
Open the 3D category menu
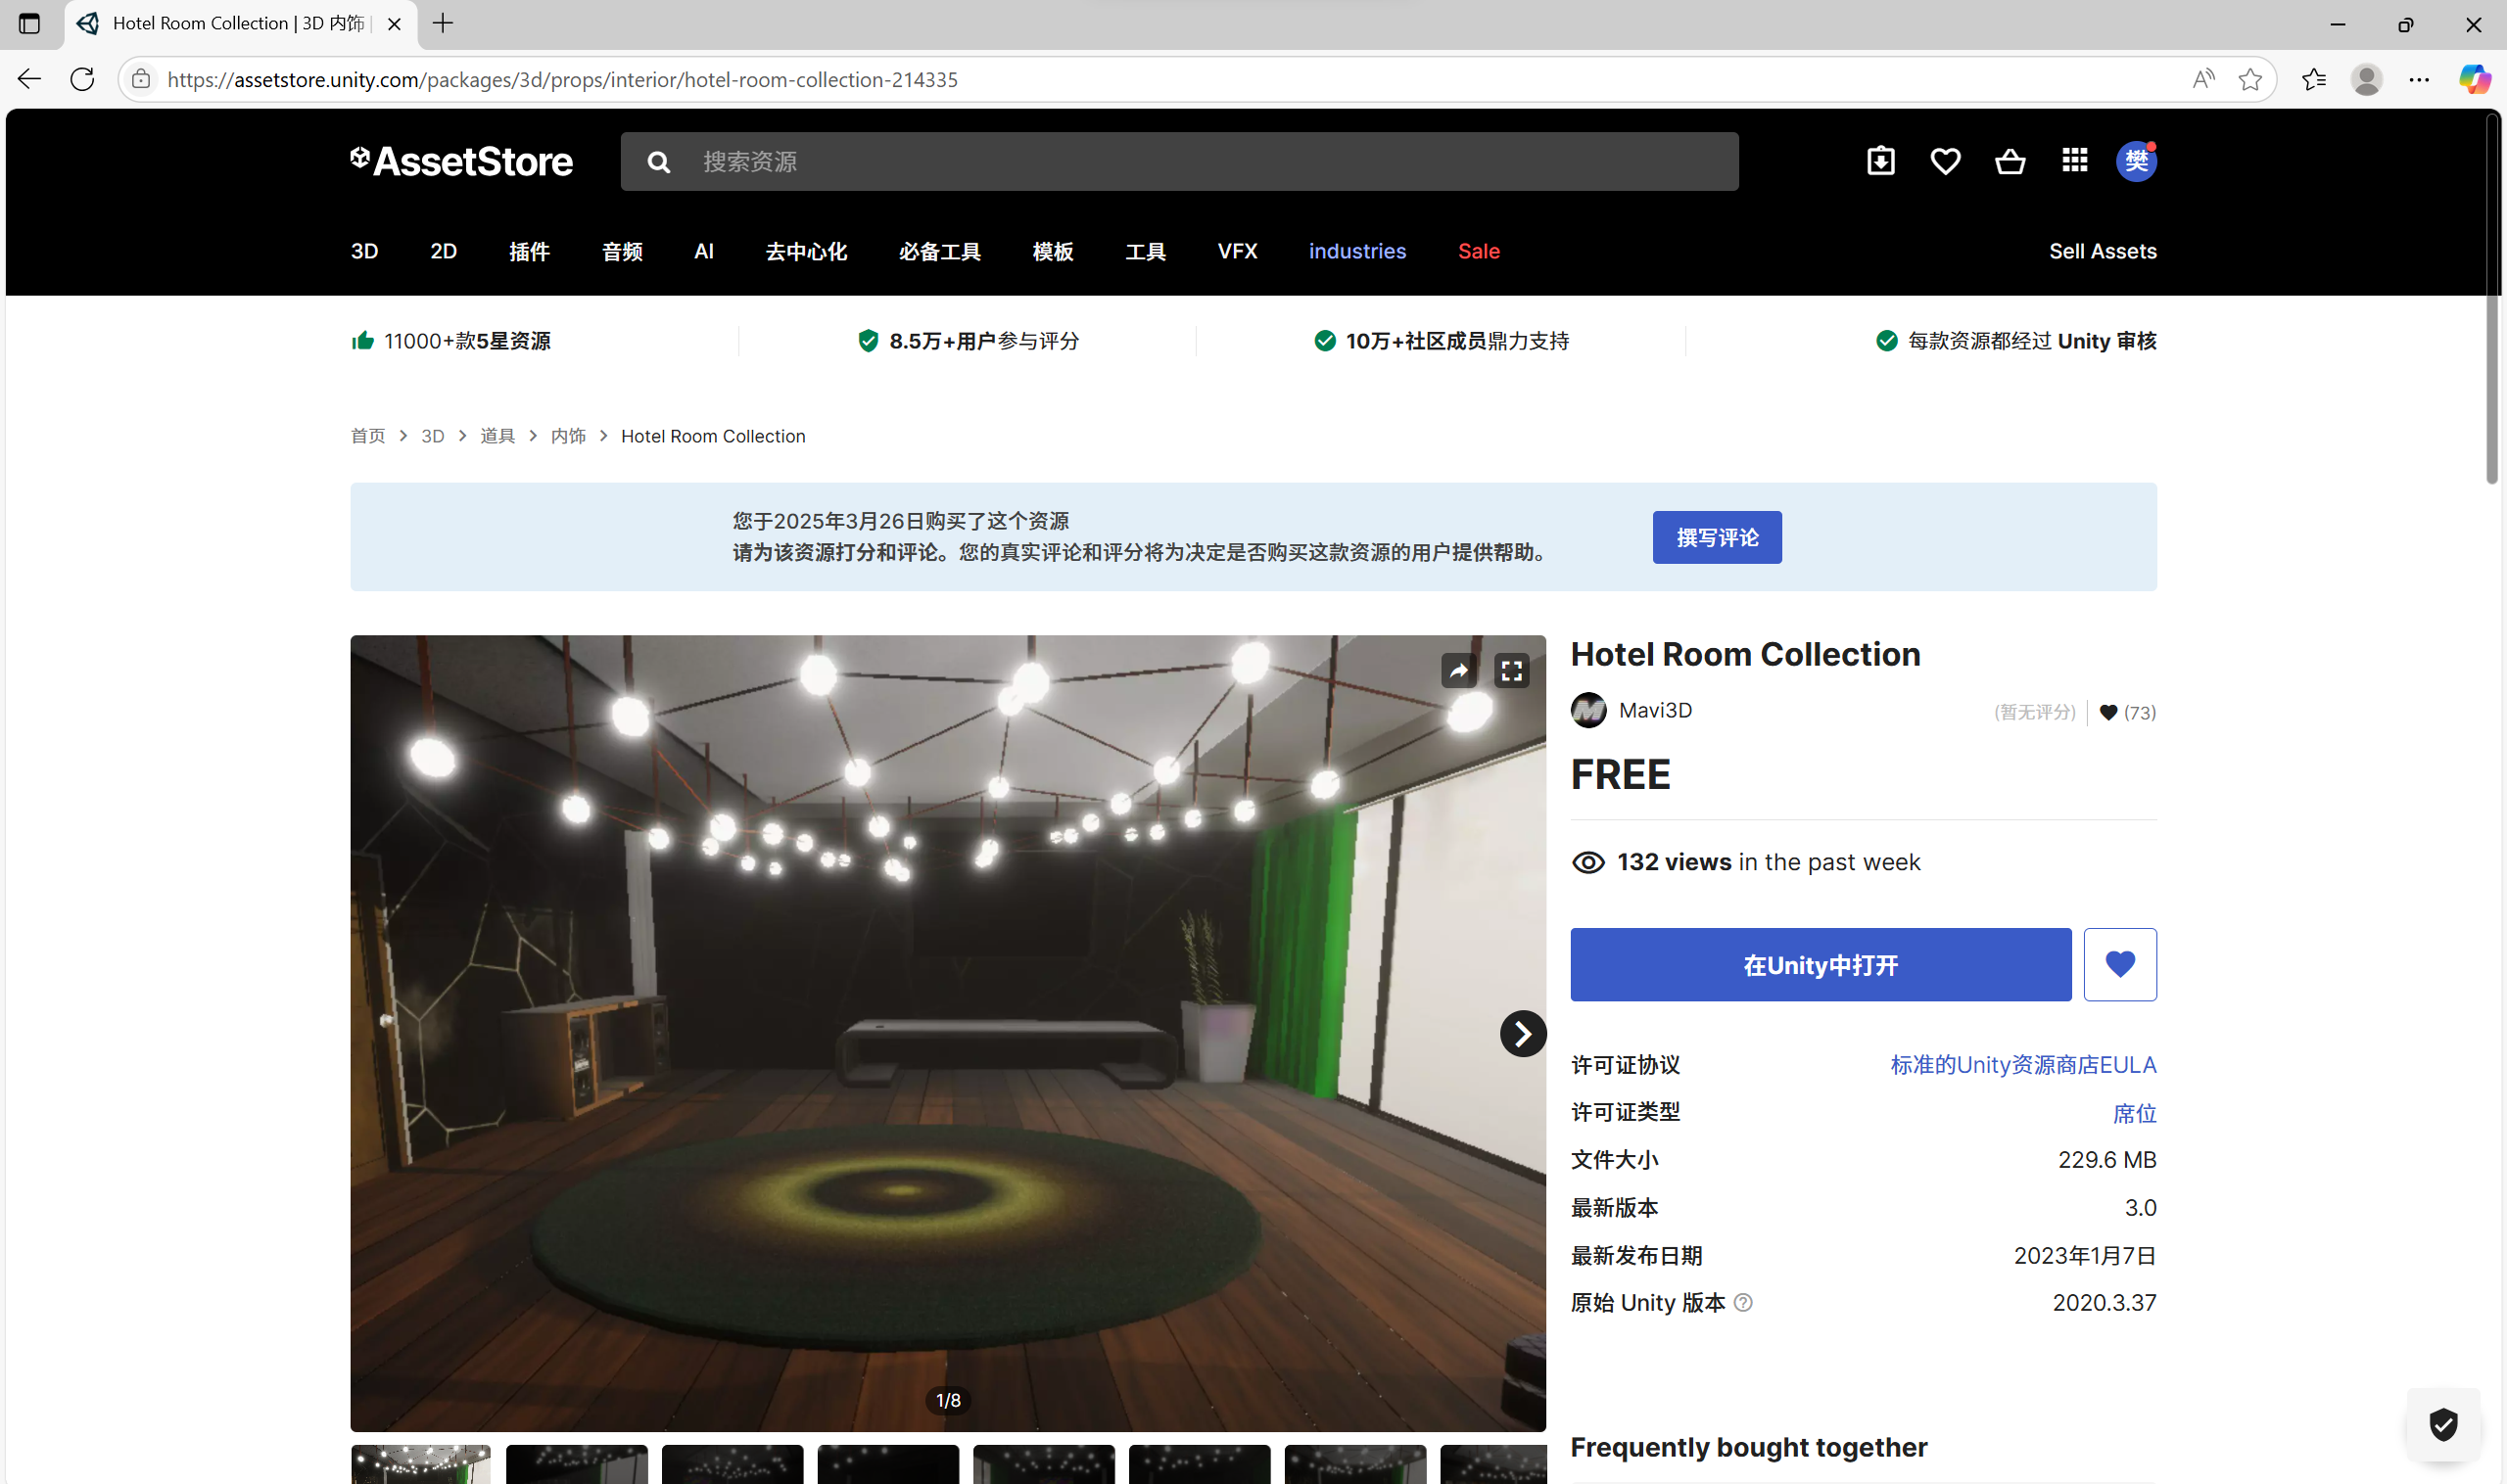(x=364, y=251)
